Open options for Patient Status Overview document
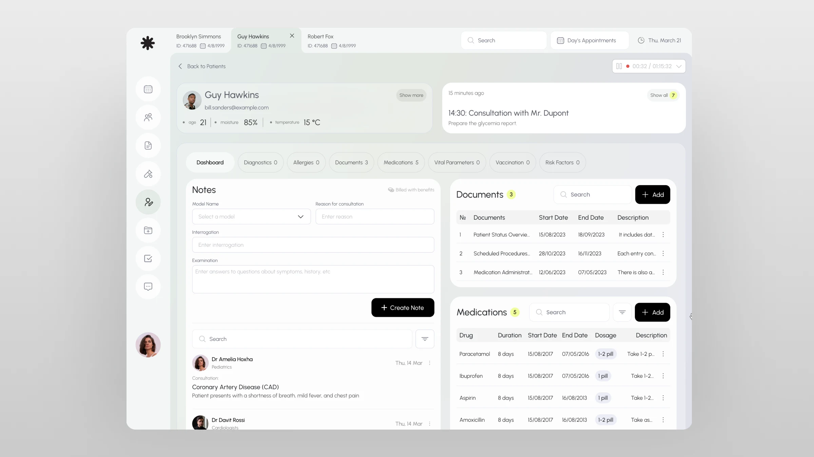Viewport: 814px width, 457px height. 663,235
